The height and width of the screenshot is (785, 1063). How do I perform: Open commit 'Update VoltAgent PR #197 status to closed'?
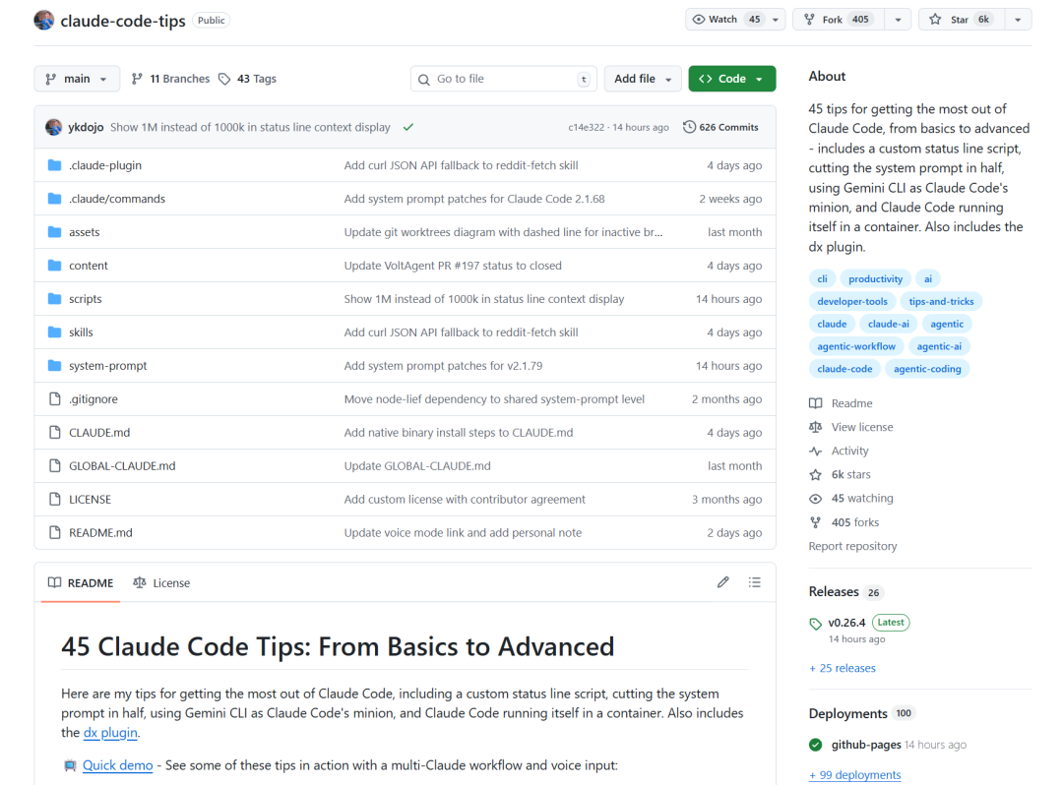(453, 266)
